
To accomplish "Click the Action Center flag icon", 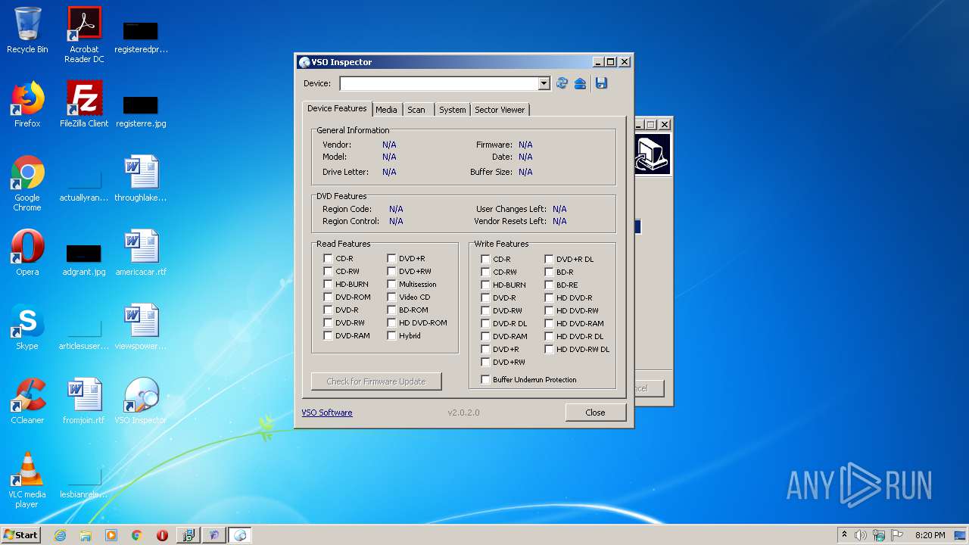I will click(896, 535).
